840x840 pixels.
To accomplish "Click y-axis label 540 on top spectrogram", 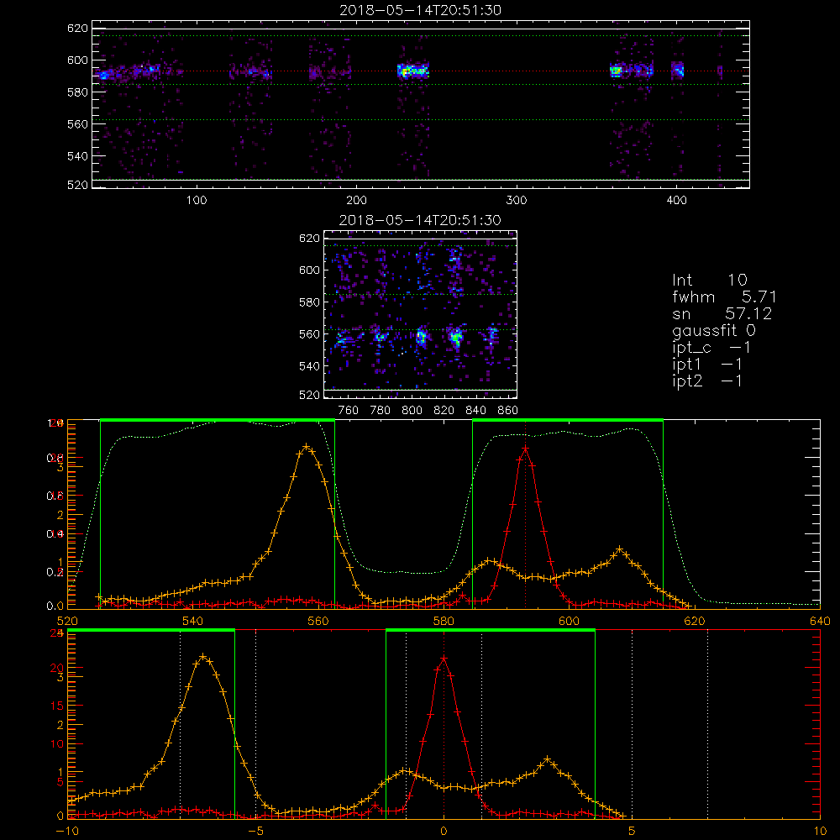I will pyautogui.click(x=77, y=156).
